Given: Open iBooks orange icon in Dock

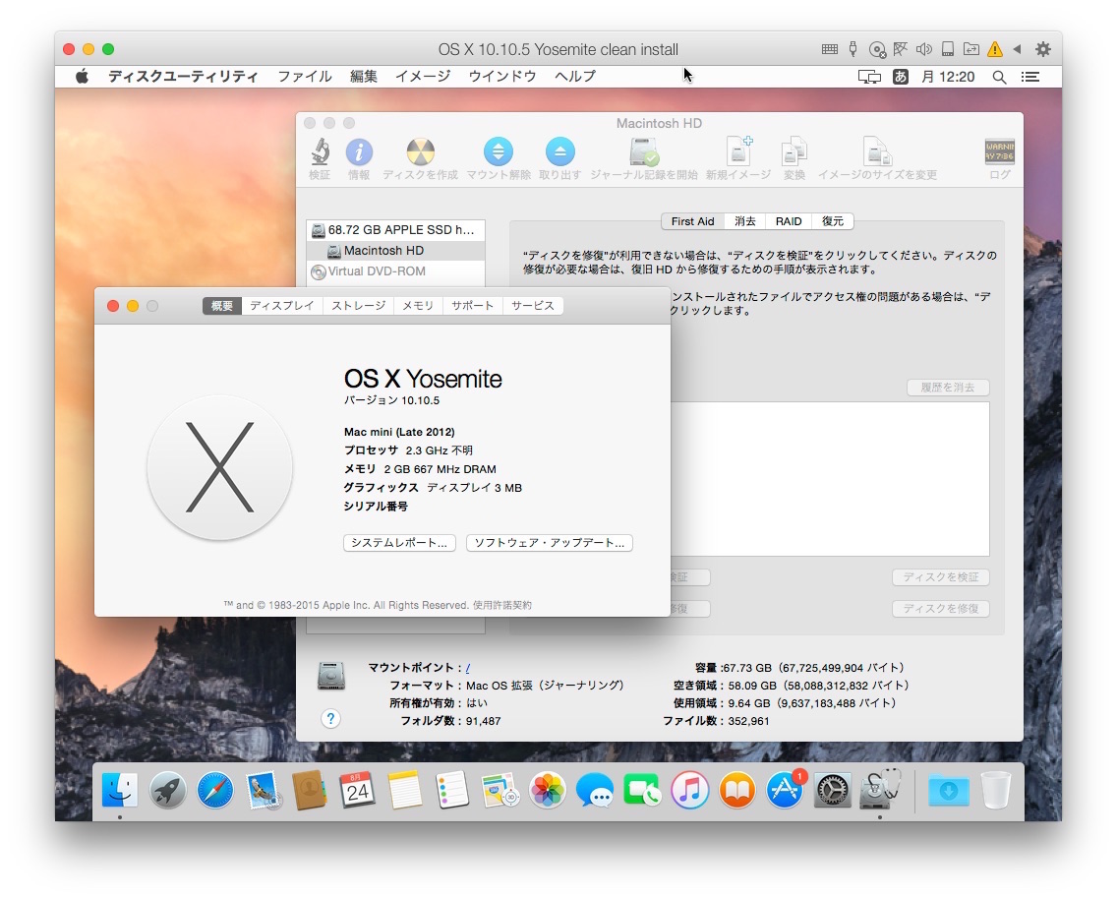Looking at the screenshot, I should tap(736, 790).
